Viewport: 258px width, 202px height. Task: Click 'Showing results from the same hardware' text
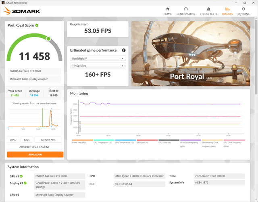coord(34,103)
